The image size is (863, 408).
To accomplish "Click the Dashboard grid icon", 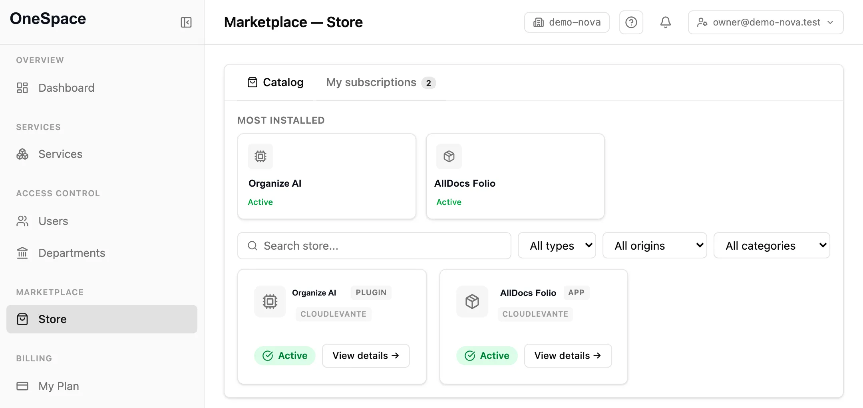I will [x=22, y=88].
